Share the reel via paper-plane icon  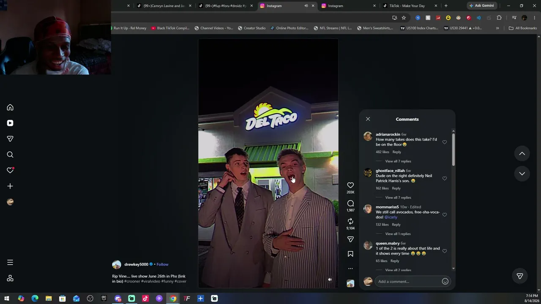tap(350, 239)
